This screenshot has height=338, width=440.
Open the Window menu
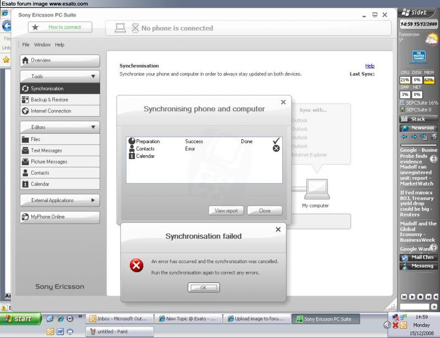tap(42, 45)
